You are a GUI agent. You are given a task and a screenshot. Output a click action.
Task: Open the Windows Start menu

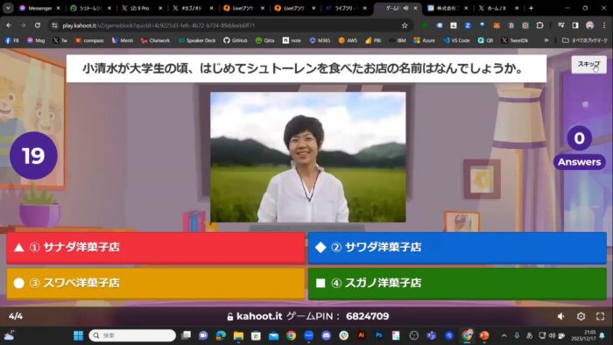coord(78,335)
